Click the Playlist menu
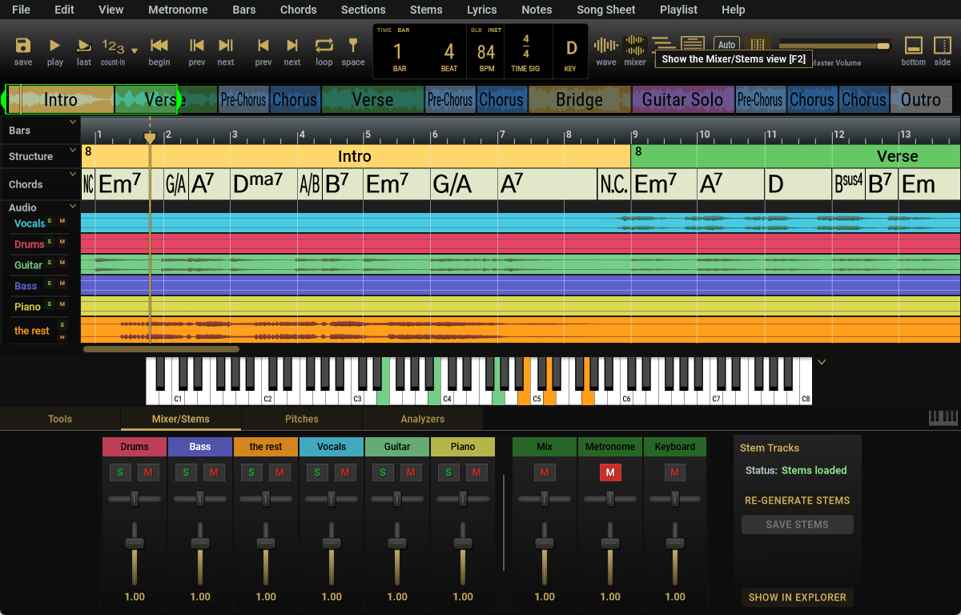The width and height of the screenshot is (961, 615). [678, 10]
